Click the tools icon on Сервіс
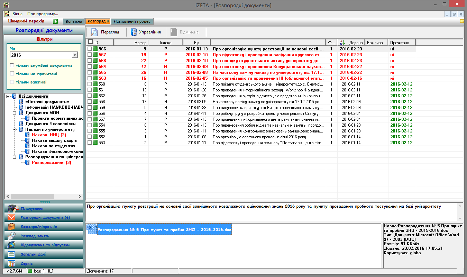The height and width of the screenshot is (277, 467). click(x=12, y=264)
